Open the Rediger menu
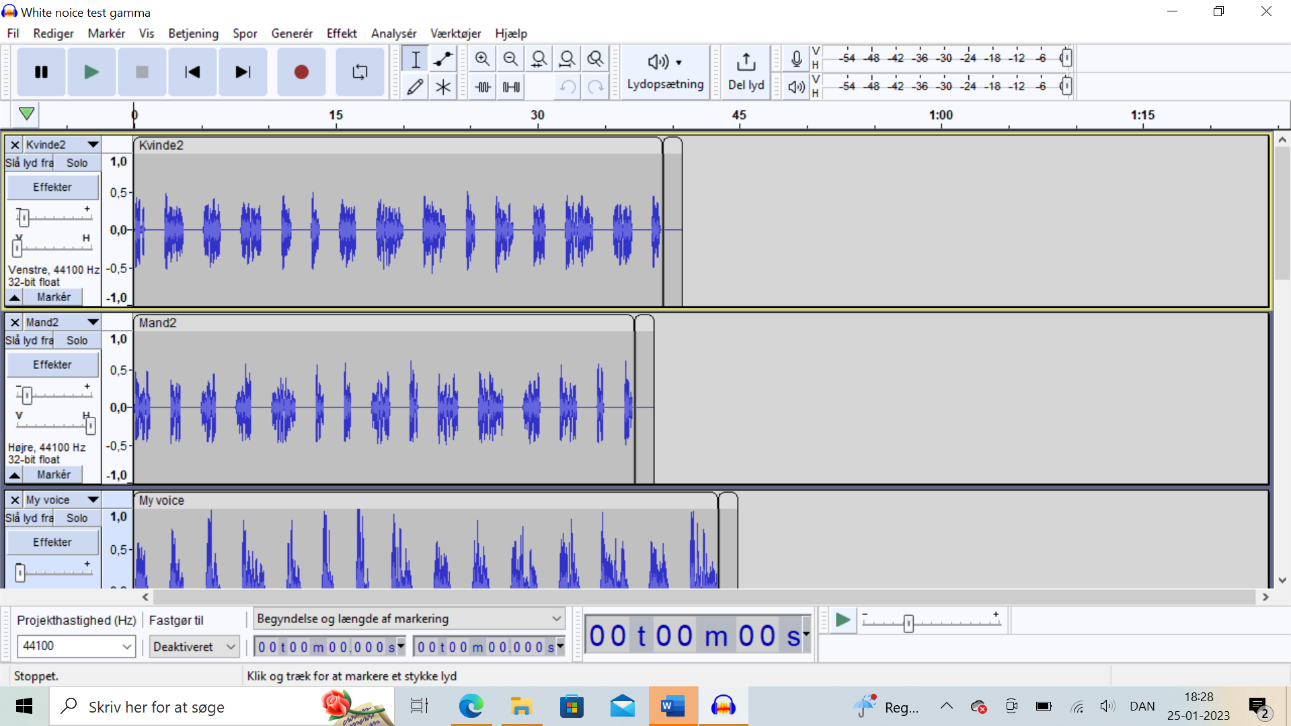1291x726 pixels. point(53,34)
